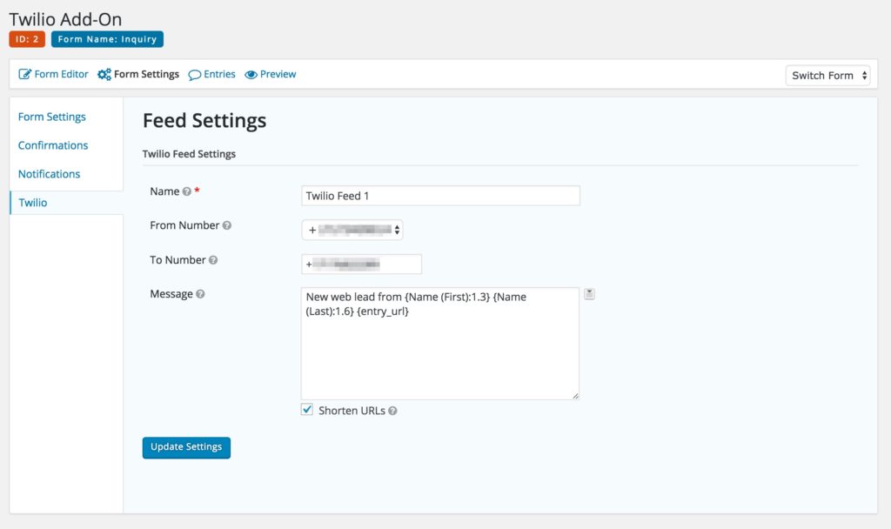Open help tooltip next to Name label
The image size is (891, 529).
(x=186, y=192)
